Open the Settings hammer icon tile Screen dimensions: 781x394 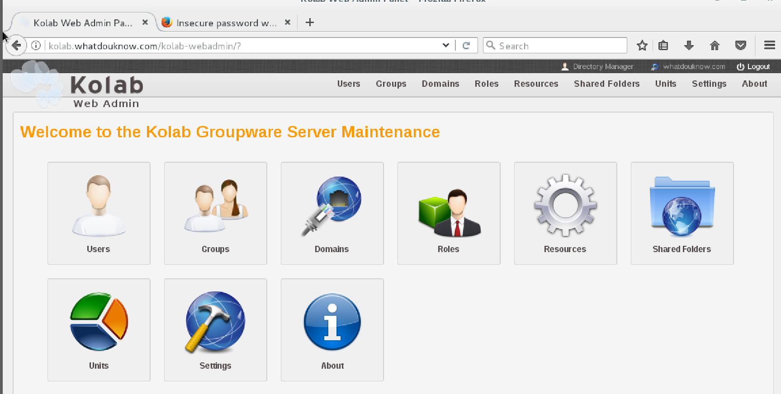[x=215, y=322]
